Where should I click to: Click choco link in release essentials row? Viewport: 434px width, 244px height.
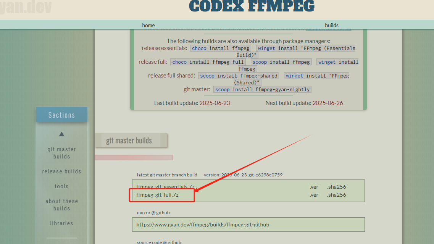tap(199, 48)
